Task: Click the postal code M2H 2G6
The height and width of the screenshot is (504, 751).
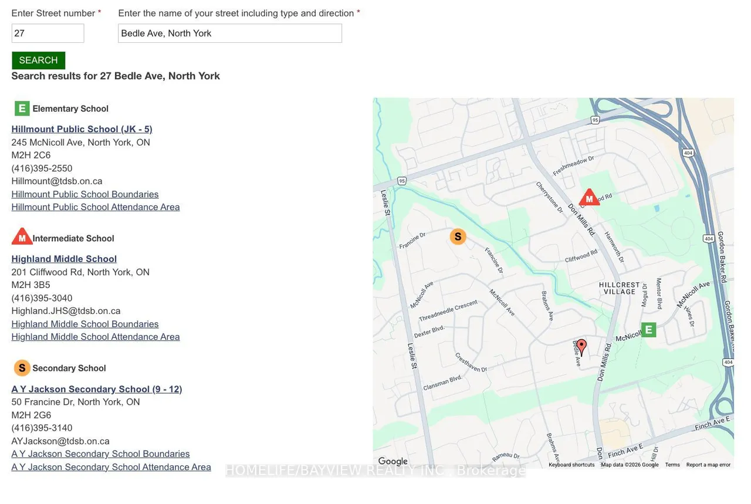Action: 32,415
